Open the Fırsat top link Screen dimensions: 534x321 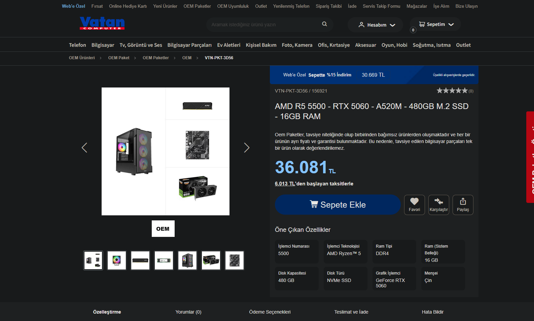coord(97,6)
